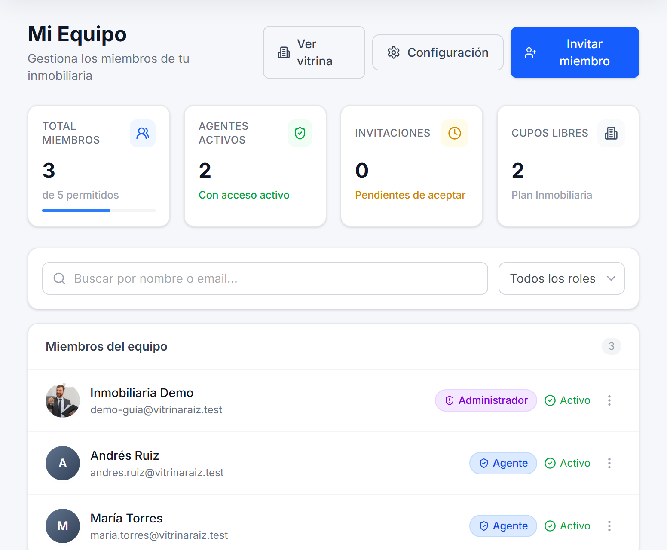Click the María Torres avatar with letter M
Screen dimensions: 667x550
[63, 526]
